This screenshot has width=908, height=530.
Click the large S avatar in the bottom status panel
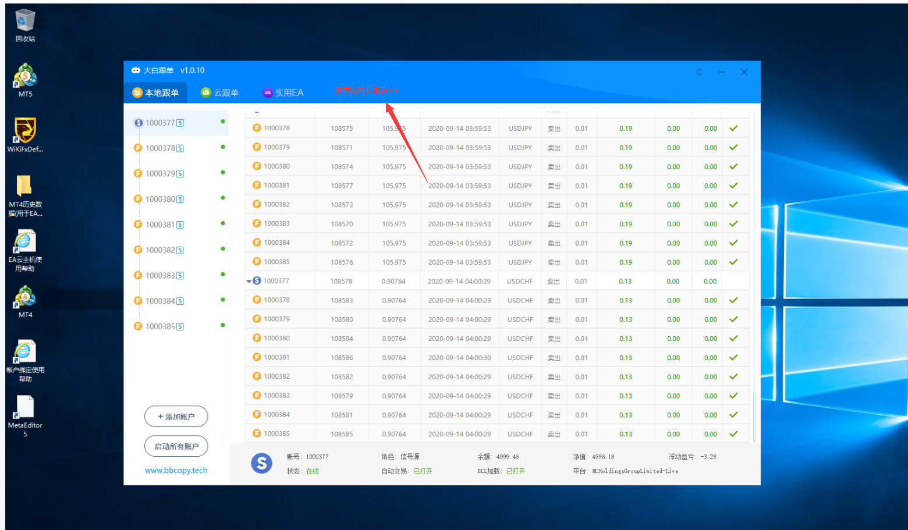click(x=261, y=464)
